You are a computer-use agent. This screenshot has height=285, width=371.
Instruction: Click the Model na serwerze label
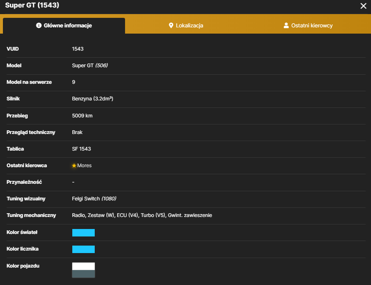click(29, 82)
